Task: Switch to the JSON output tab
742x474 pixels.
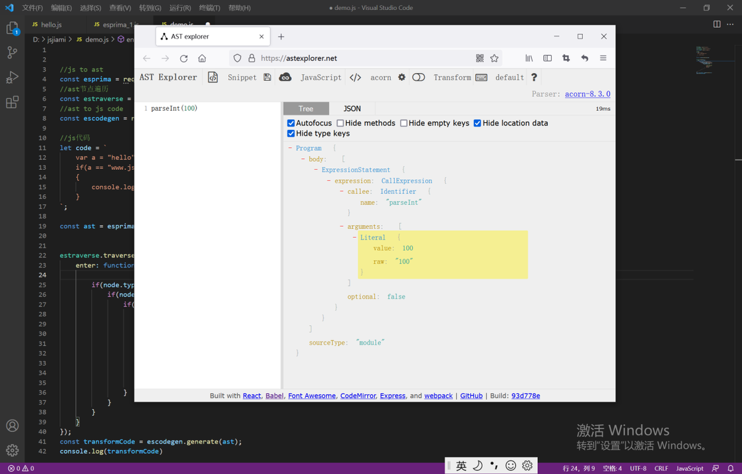Action: click(x=352, y=109)
